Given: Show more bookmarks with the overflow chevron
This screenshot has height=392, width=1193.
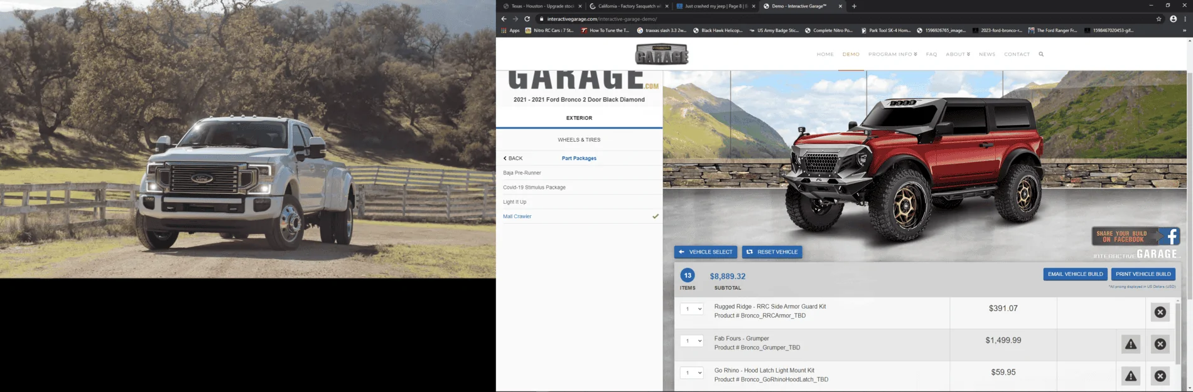Looking at the screenshot, I should (x=1184, y=30).
